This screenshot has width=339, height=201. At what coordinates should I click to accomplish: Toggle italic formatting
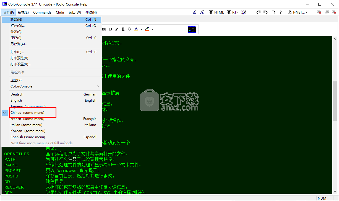pos(117,29)
